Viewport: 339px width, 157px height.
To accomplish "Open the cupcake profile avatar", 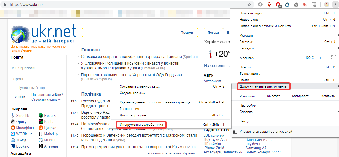I will (326, 4).
